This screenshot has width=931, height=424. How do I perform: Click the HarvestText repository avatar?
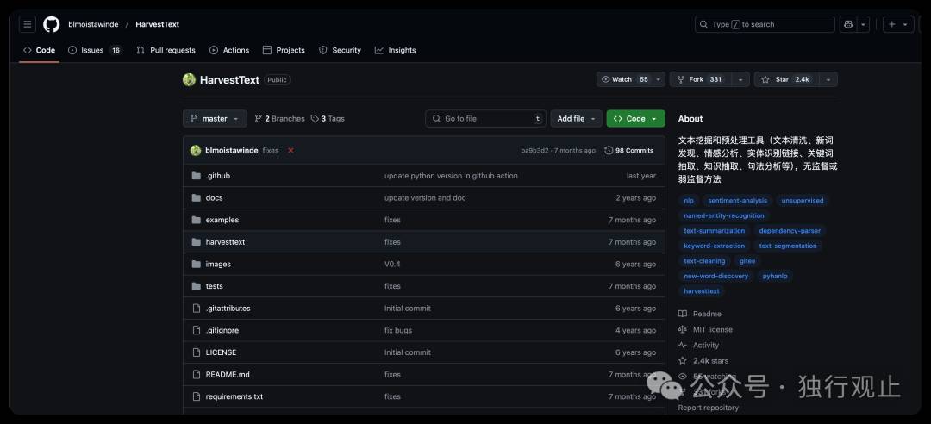pyautogui.click(x=190, y=79)
